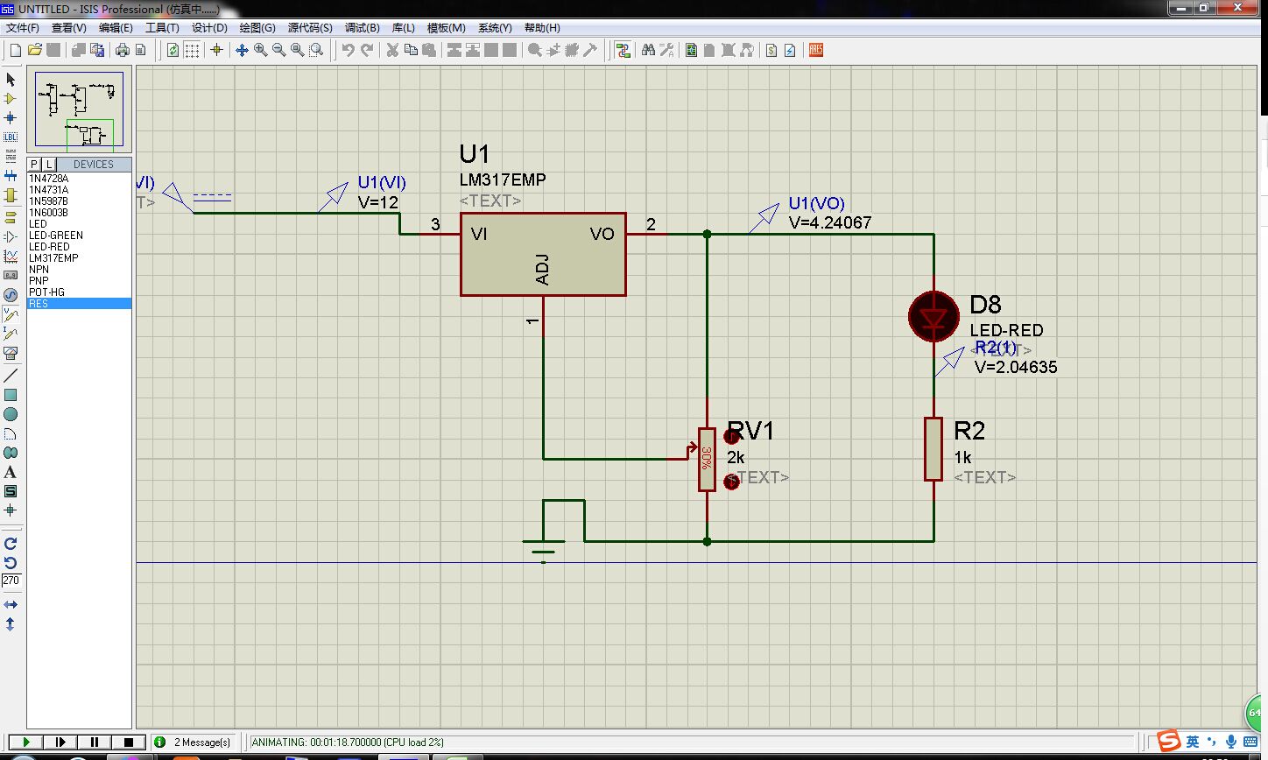Stop the running simulation
1268x760 pixels.
point(129,742)
